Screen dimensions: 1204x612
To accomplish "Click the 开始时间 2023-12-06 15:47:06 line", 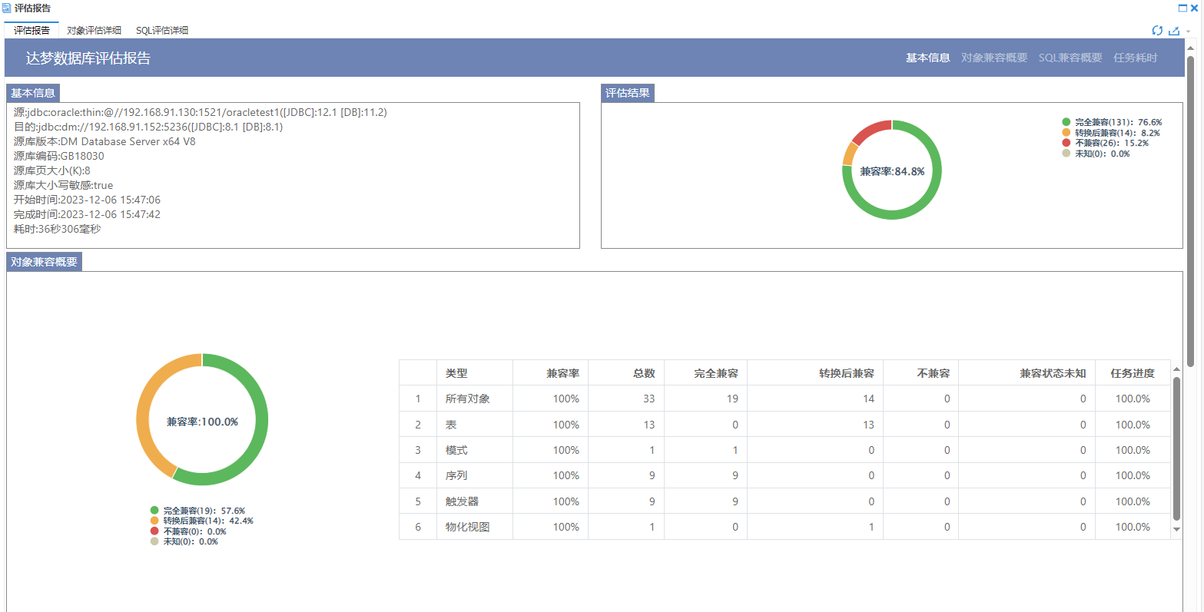I will [x=87, y=200].
